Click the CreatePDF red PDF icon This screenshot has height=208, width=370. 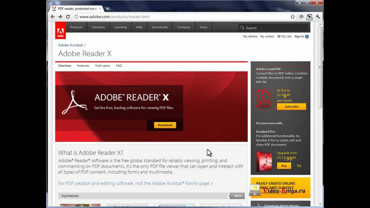pos(264,99)
